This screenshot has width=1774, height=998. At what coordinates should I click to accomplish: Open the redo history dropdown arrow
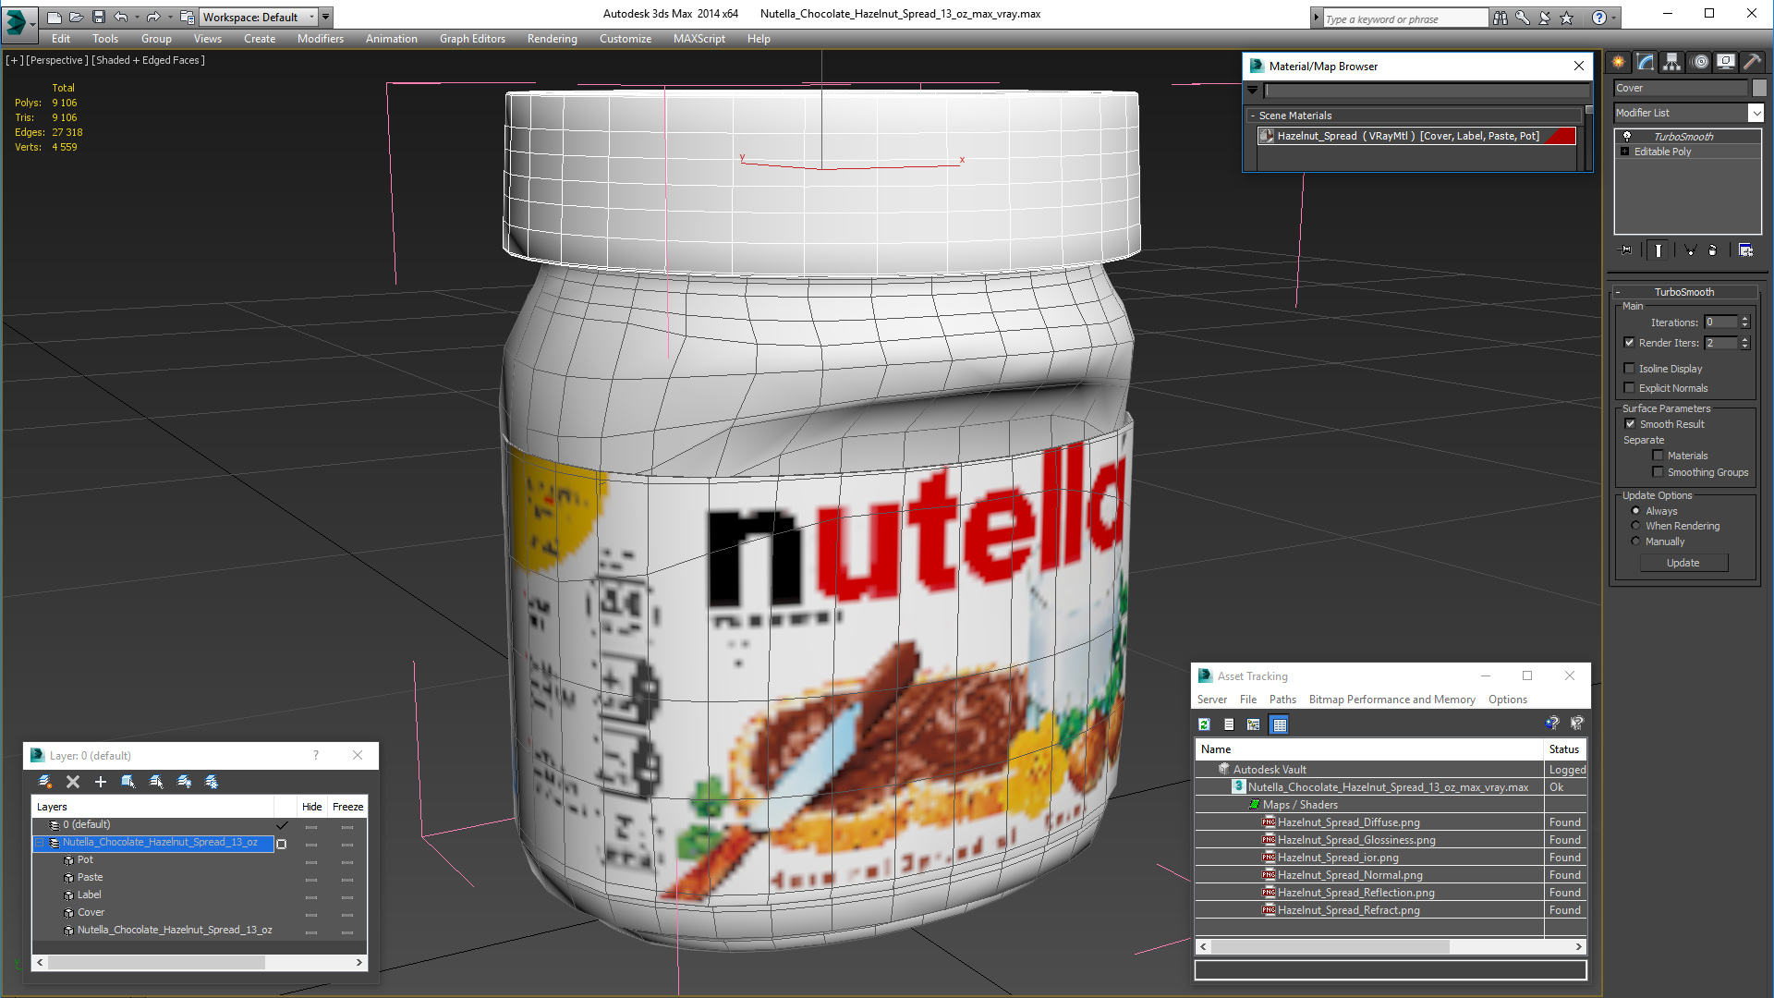point(170,17)
